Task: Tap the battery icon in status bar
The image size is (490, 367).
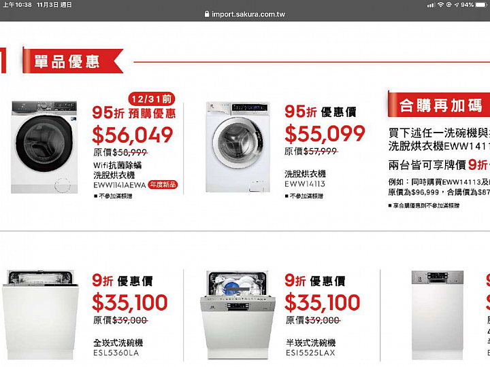Action: pyautogui.click(x=481, y=5)
